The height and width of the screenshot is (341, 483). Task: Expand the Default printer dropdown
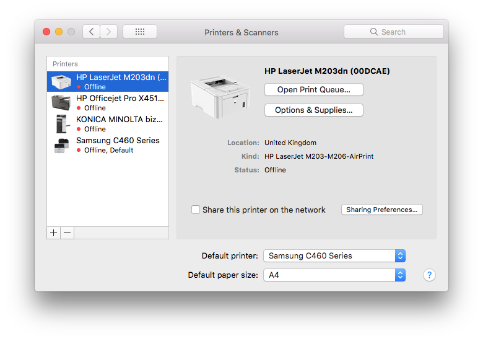click(x=334, y=256)
